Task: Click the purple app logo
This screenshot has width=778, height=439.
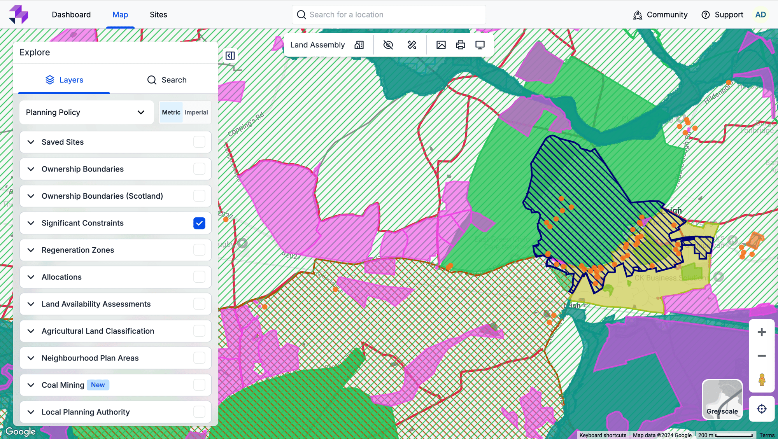Action: click(18, 14)
